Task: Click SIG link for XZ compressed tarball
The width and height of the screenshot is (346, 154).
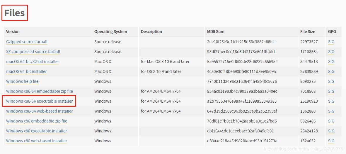Action: coord(331,52)
